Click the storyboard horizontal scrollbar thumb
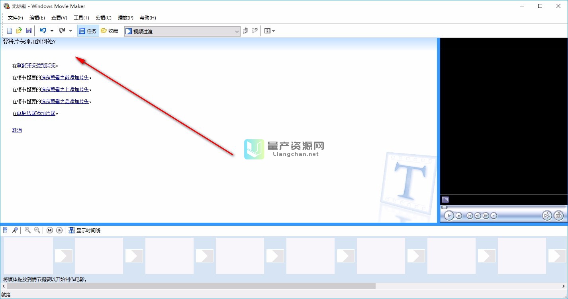Screen dimensions: 568x299 point(191,286)
